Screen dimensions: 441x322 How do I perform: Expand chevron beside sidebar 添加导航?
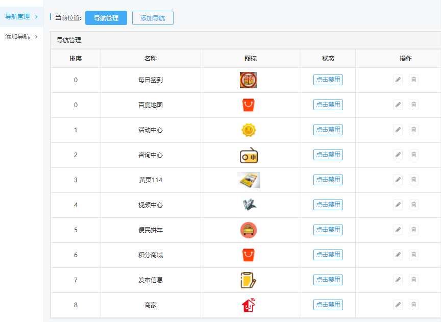click(x=36, y=37)
